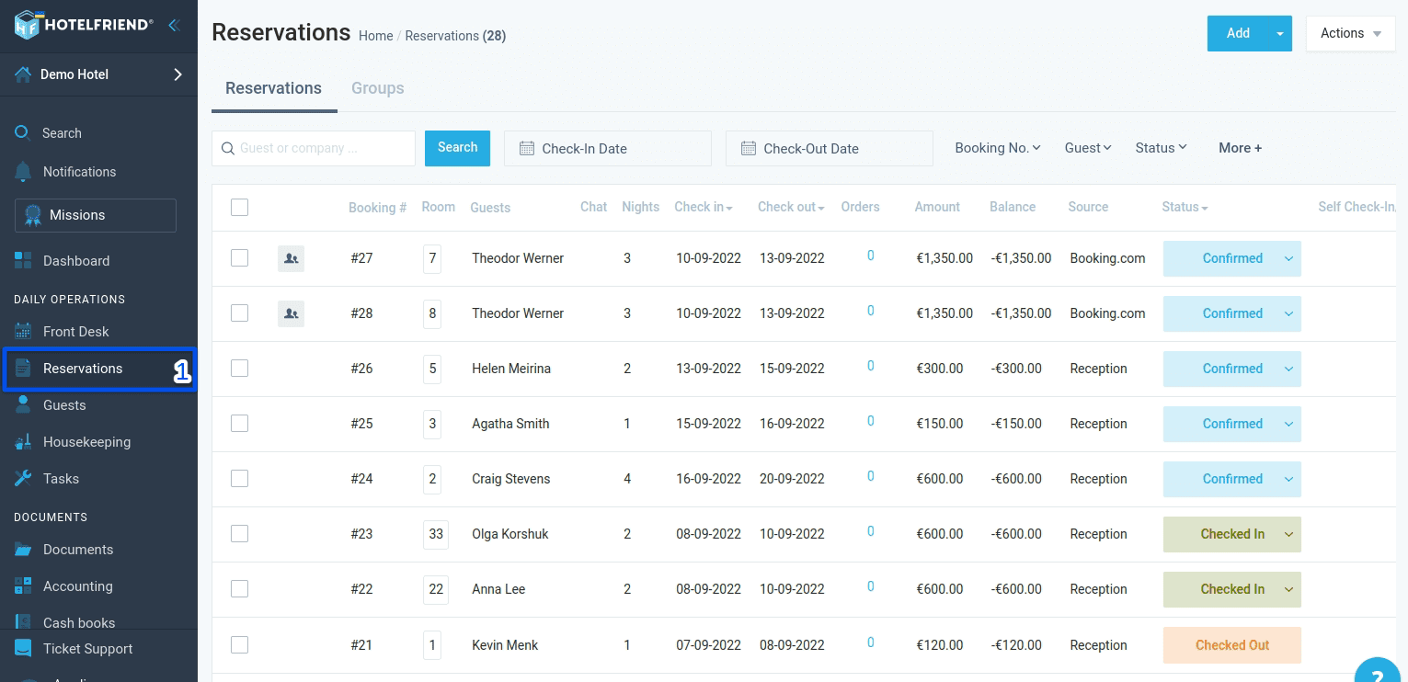Open Guests in the sidebar menu
The image size is (1408, 682).
64,405
